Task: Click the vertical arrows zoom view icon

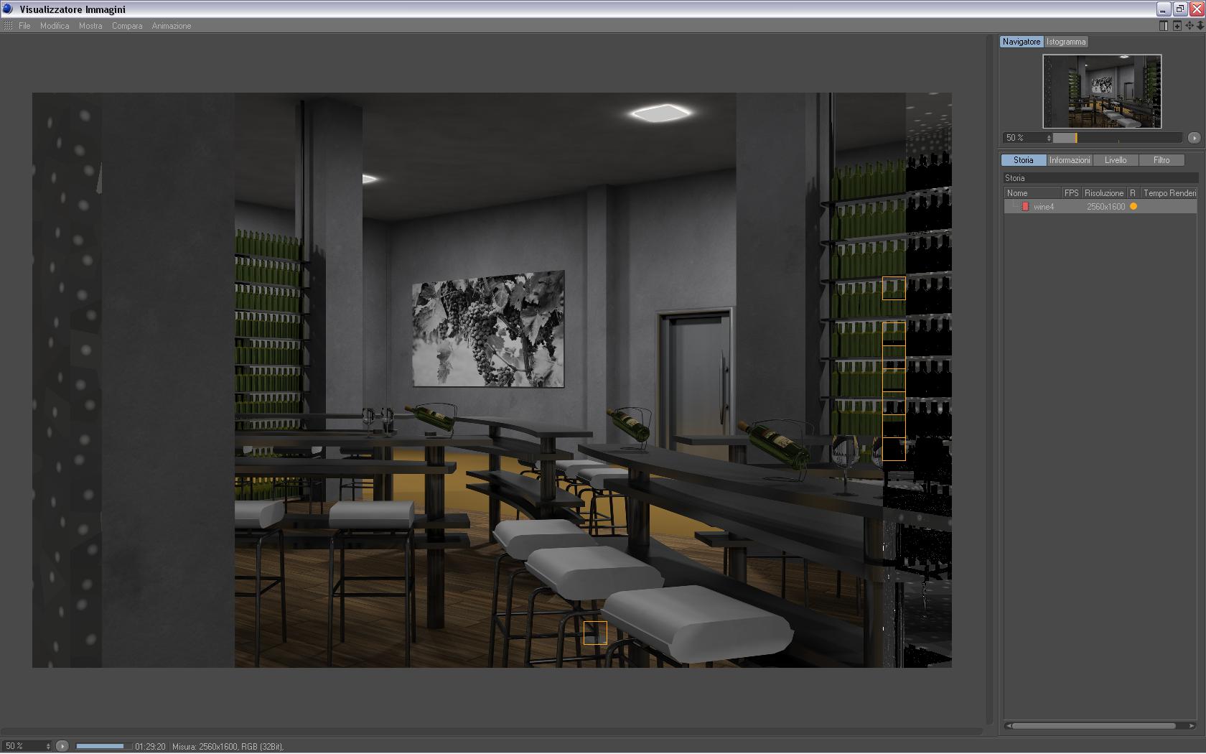Action: pos(1200,26)
